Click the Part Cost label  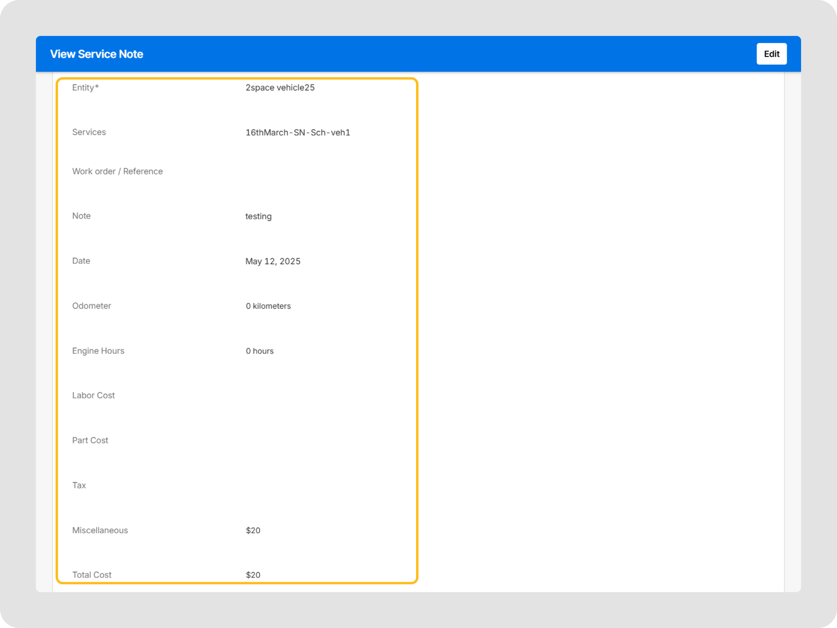point(90,440)
